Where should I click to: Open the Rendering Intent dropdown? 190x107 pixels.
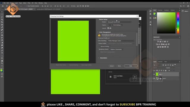(x=117, y=49)
